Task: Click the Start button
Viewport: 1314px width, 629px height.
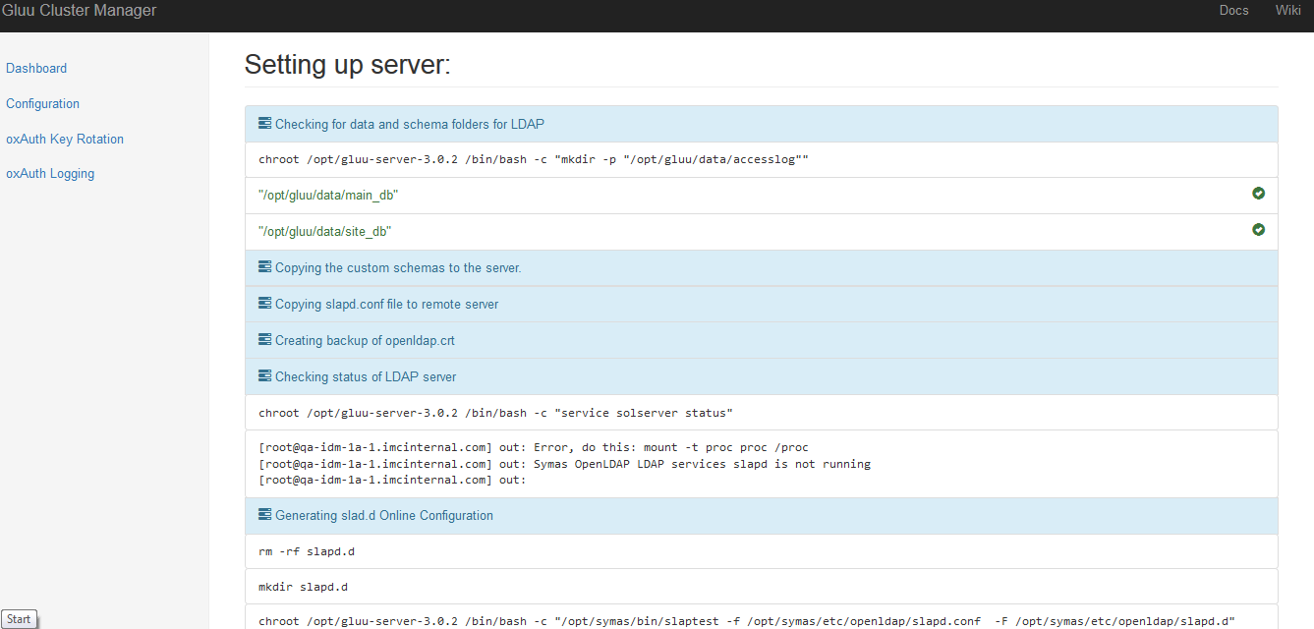Action: click(x=19, y=619)
